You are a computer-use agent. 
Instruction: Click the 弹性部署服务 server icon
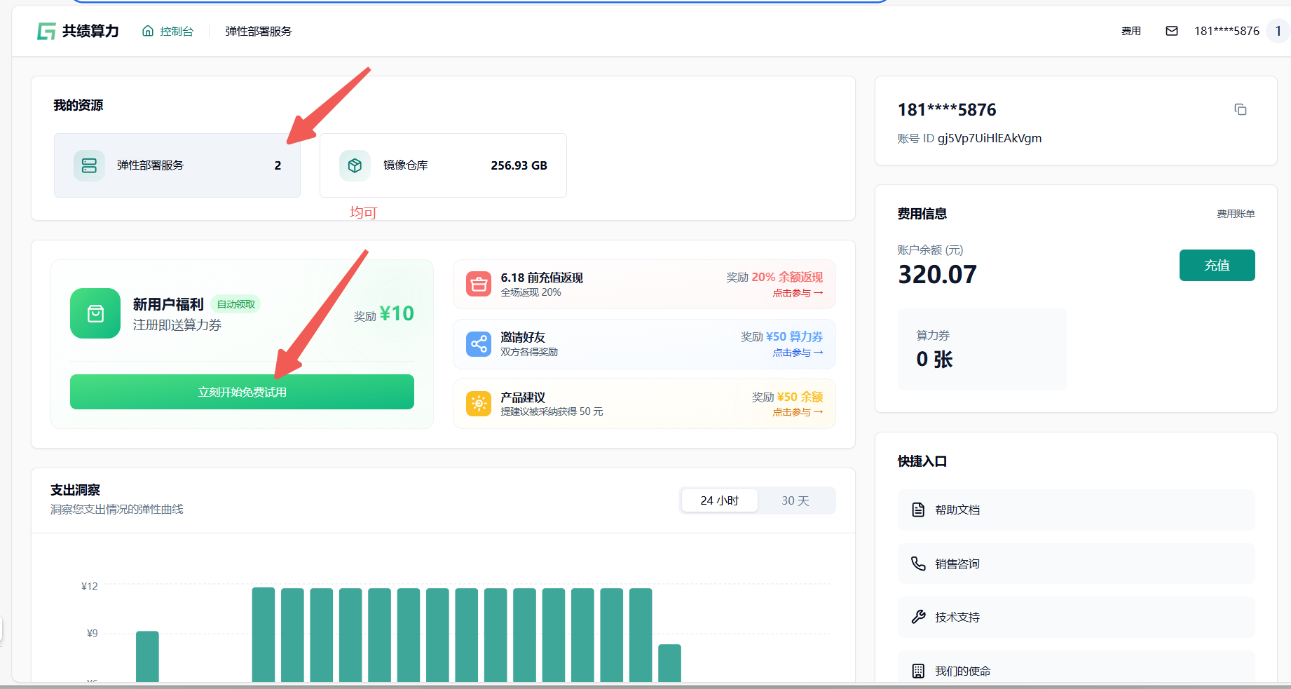tap(89, 165)
